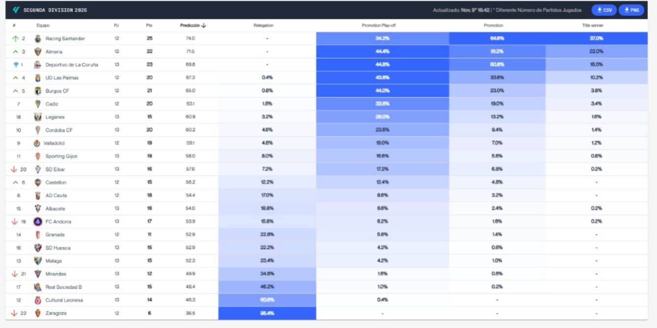Click the trophy icon beside Deportivo de la Coruña
Viewport: 657px width, 328px height.
(16, 64)
